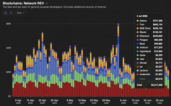Click the Aptos grey legend dot

138,55
